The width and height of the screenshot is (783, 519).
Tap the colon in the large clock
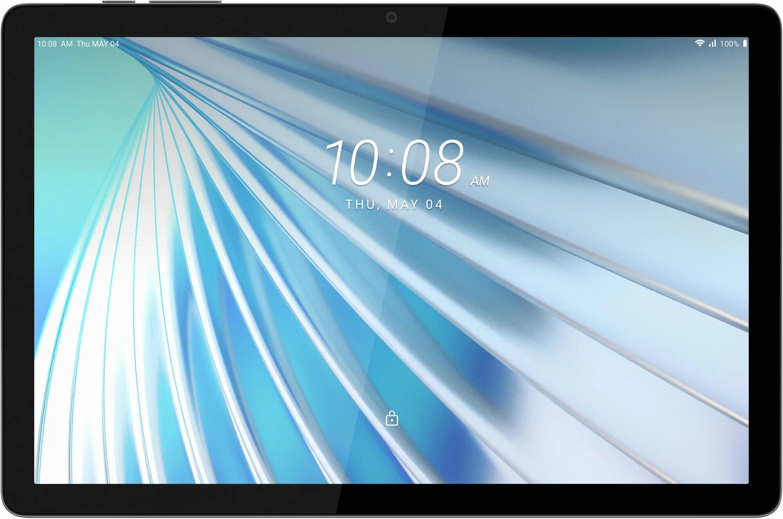click(x=390, y=163)
